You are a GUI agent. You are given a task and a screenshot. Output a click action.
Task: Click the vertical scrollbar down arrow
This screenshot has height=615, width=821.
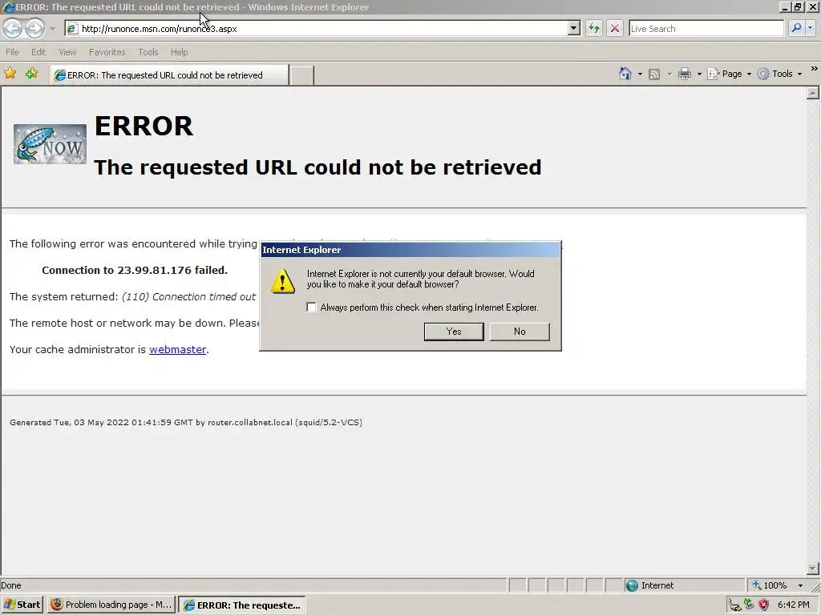coord(813,569)
